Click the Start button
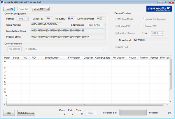Screen dimensions: 175x119 click(9, 113)
